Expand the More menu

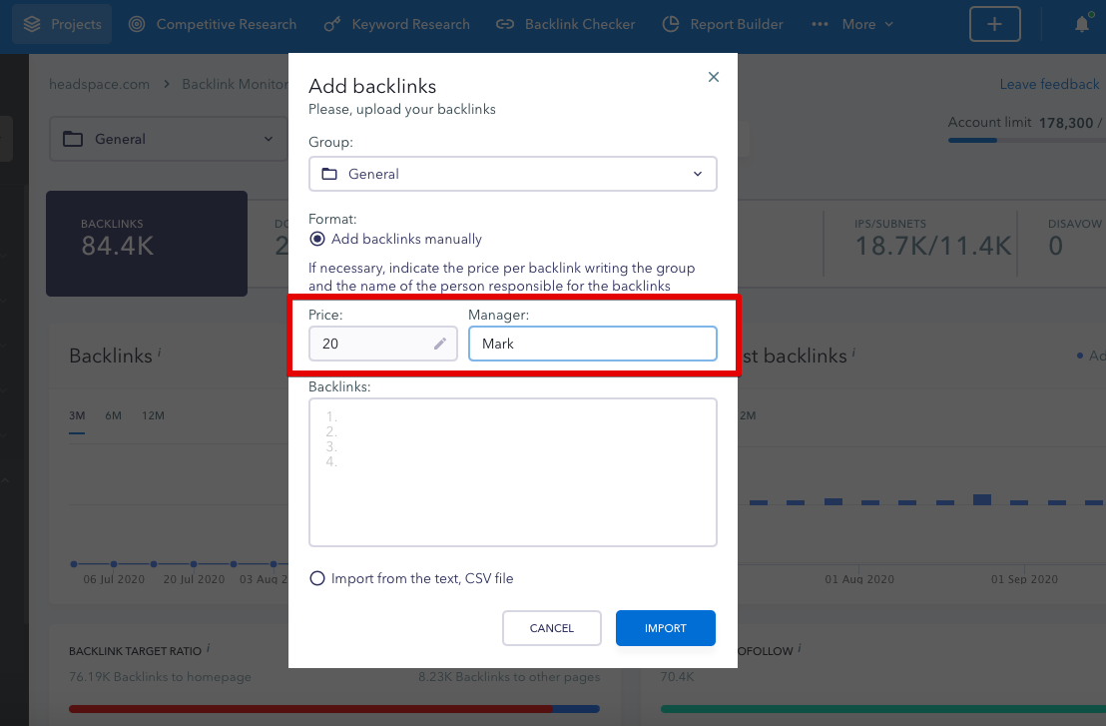point(853,24)
